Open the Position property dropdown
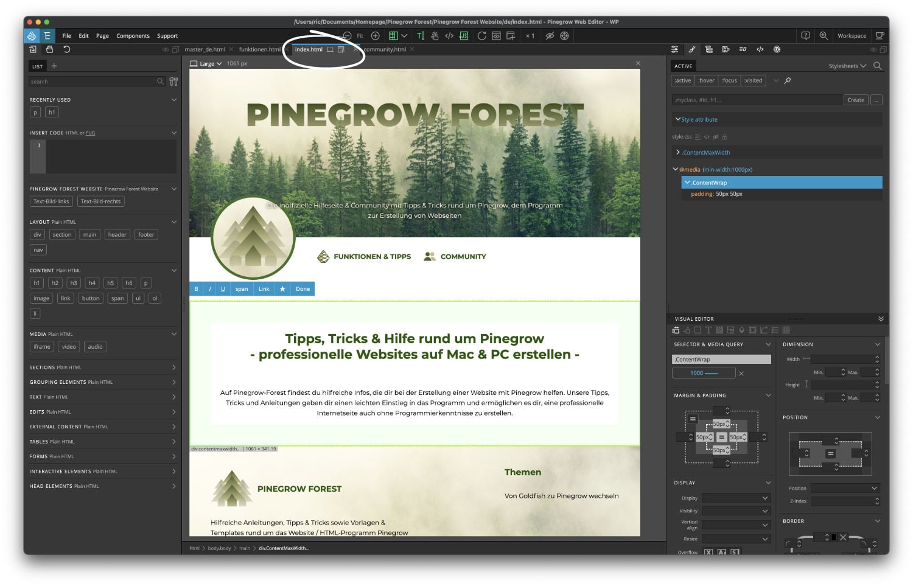The image size is (913, 586). coord(845,488)
